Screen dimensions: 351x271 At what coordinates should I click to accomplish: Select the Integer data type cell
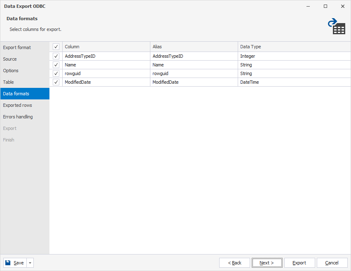pos(294,56)
